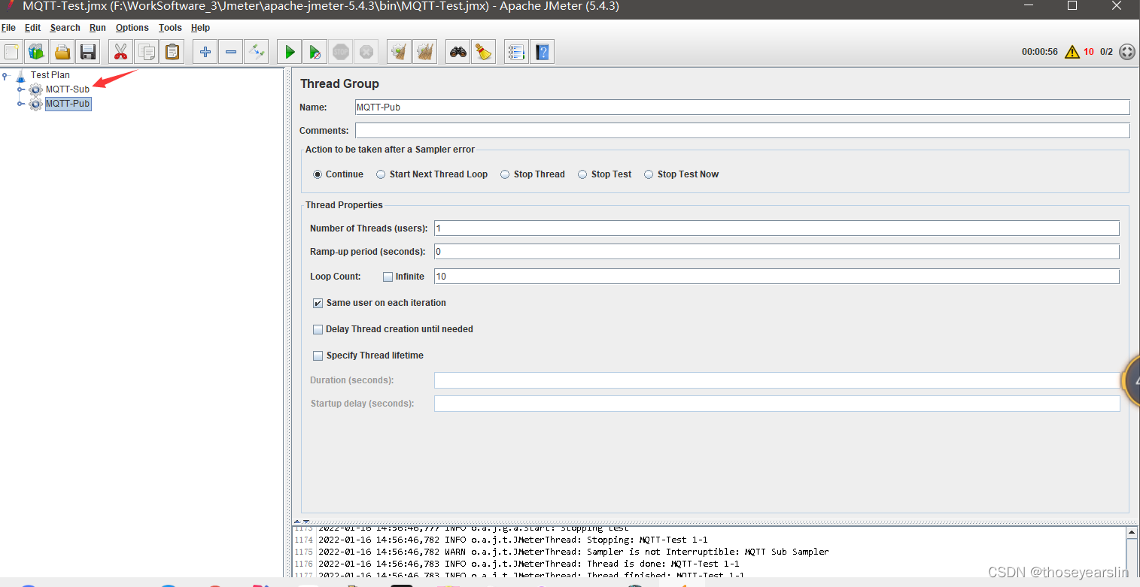Expand the MQTT-Sub tree node
Screen dimensions: 1140x587
tap(21, 89)
